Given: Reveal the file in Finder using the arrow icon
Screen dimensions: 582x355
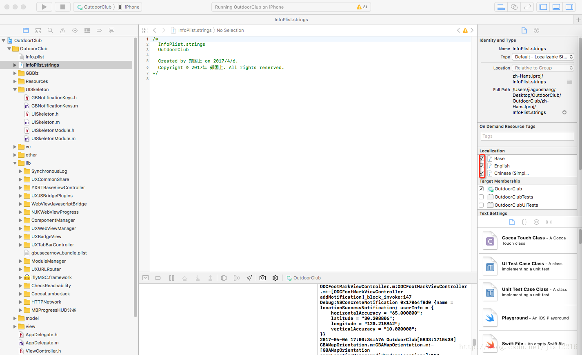Looking at the screenshot, I should click(x=564, y=112).
